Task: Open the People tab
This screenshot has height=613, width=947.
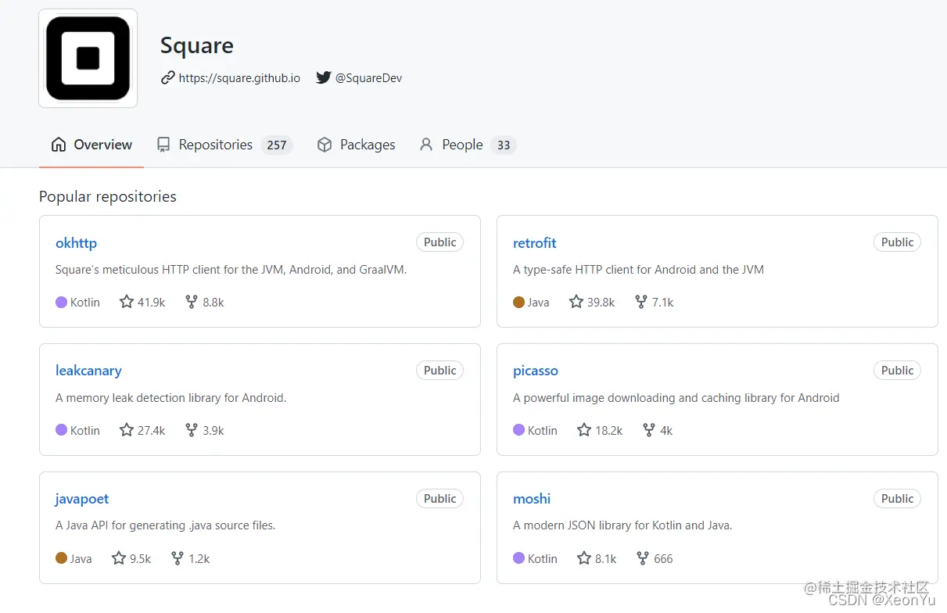Action: click(x=462, y=145)
